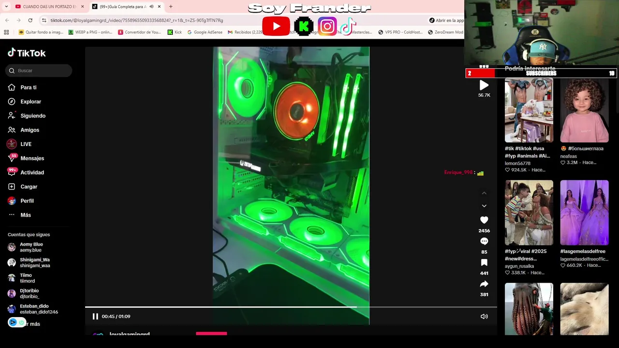Open the #fyp viral video by aygun_rusalka
The height and width of the screenshot is (348, 619).
[529, 213]
